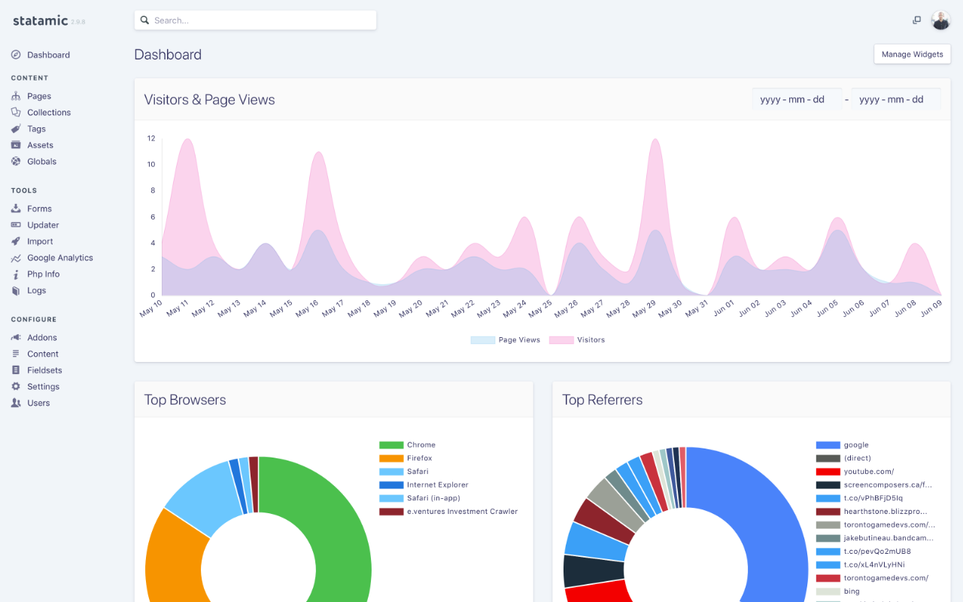Click the Settings gear icon in sidebar
The width and height of the screenshot is (963, 602).
(x=16, y=387)
